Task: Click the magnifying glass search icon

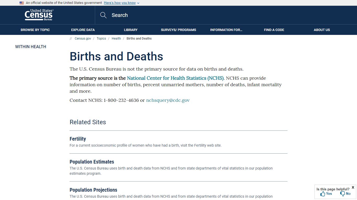Action: 103,15
